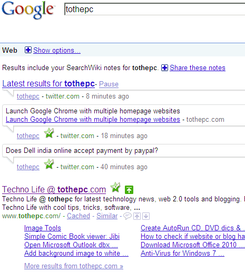
Task: Click the promote star beside the 18 minutes tweet
Action: (49, 133)
